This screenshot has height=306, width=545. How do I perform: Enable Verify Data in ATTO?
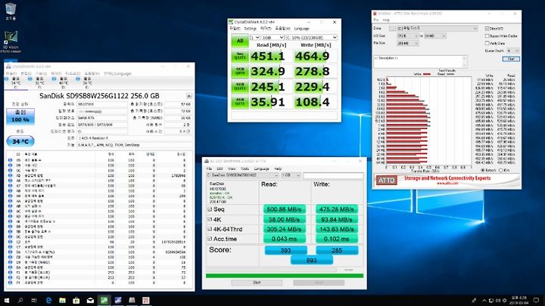487,43
